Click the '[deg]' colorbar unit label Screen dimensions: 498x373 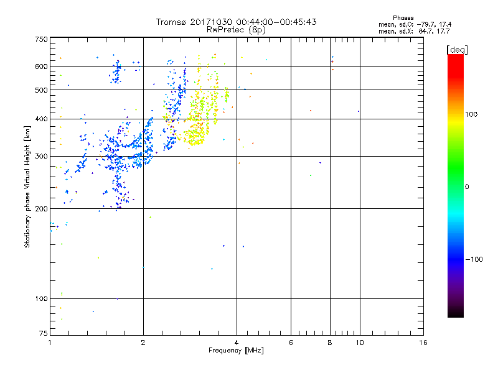(x=457, y=50)
